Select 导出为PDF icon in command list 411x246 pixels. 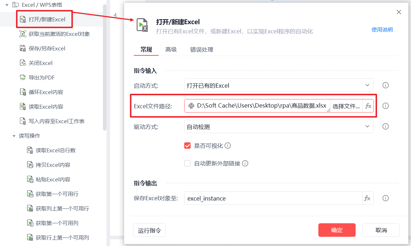pyautogui.click(x=23, y=78)
